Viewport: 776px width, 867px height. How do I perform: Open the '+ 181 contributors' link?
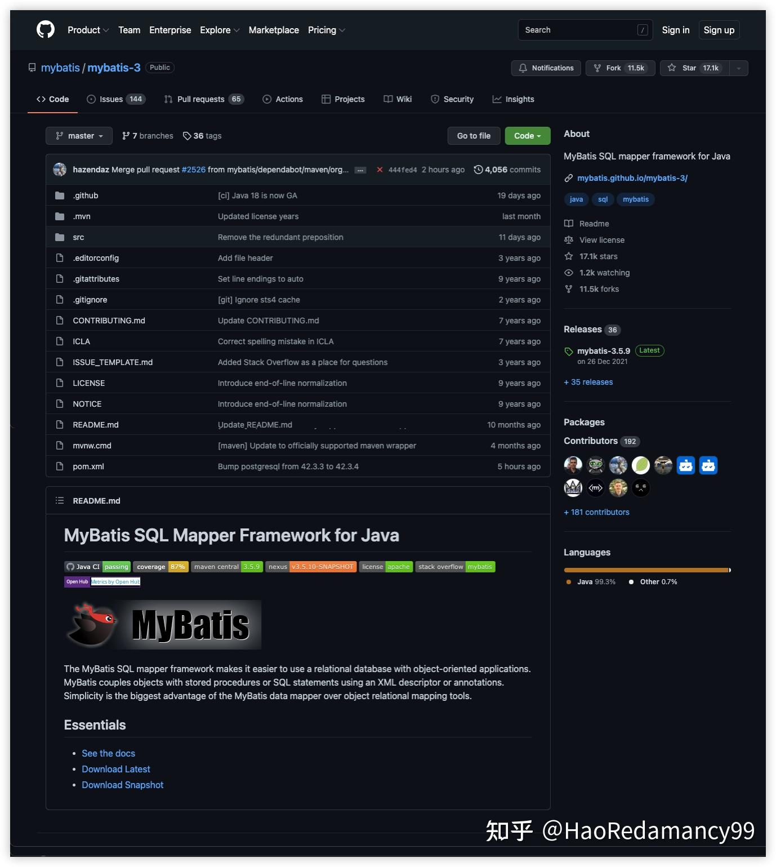pyautogui.click(x=596, y=512)
